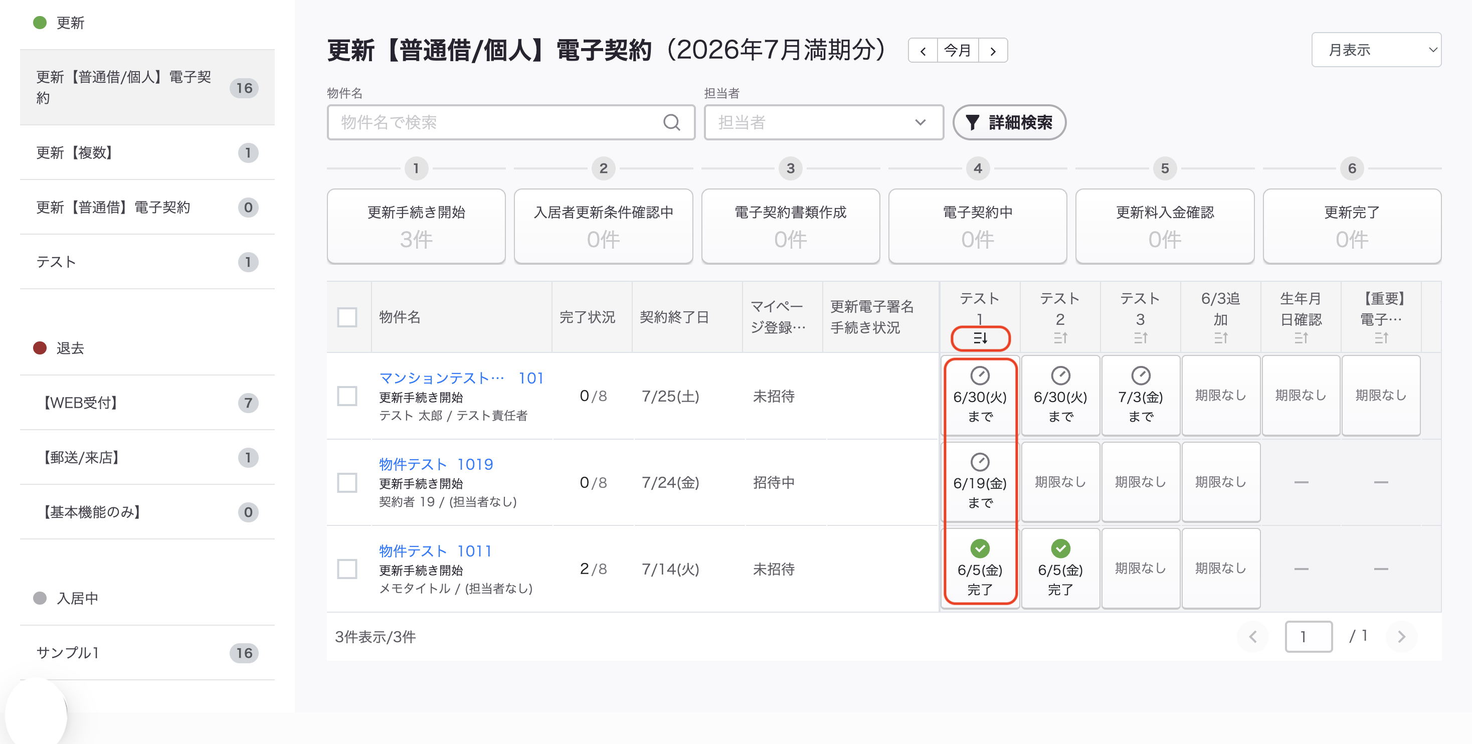Click next page arrow in pagination

click(x=1401, y=637)
